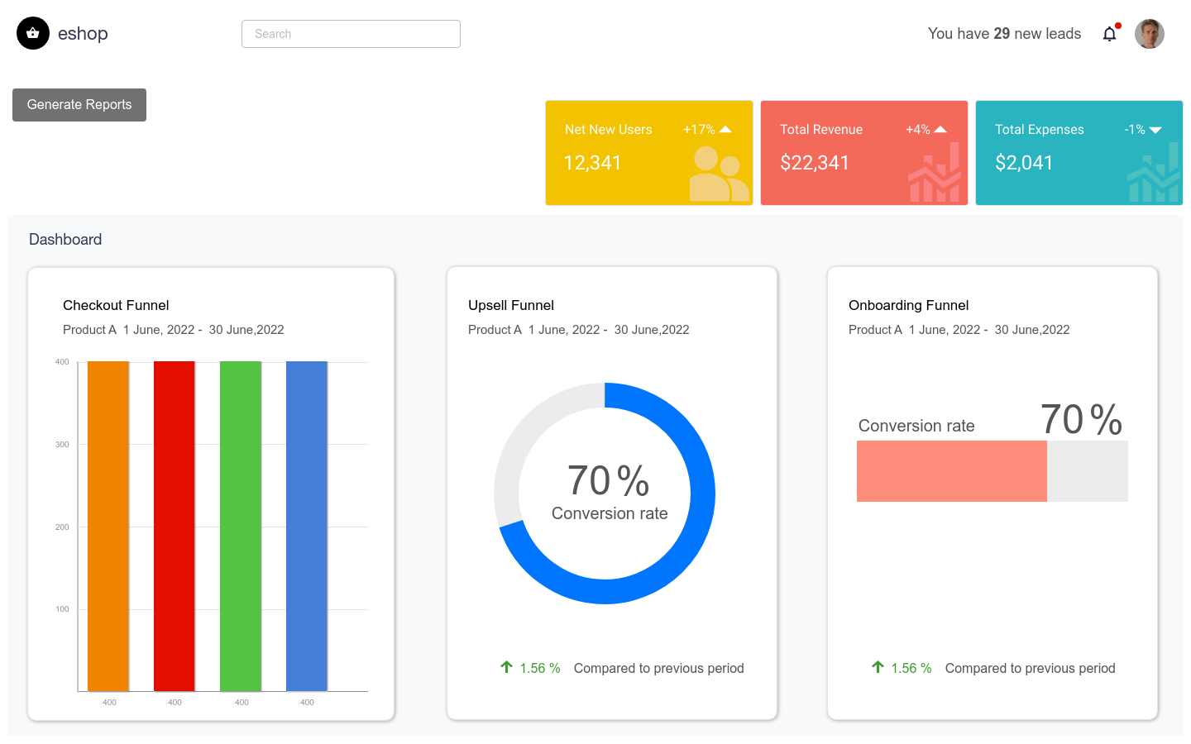
Task: Click the green growth arrow in Onboarding Funnel
Action: point(876,667)
